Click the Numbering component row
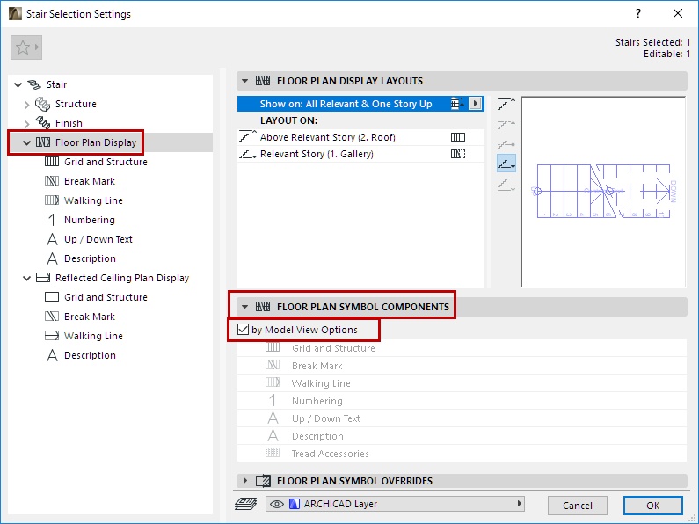699x524 pixels. click(x=462, y=401)
